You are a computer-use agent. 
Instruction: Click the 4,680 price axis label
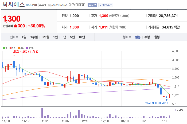pyautogui.click(x=176, y=51)
